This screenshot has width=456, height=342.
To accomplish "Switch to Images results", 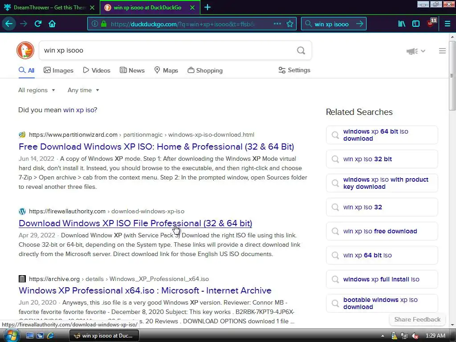I will (x=58, y=70).
